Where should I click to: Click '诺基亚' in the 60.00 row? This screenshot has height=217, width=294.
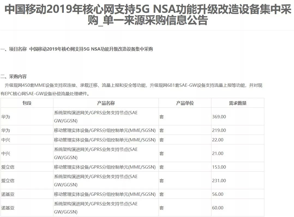8,208
